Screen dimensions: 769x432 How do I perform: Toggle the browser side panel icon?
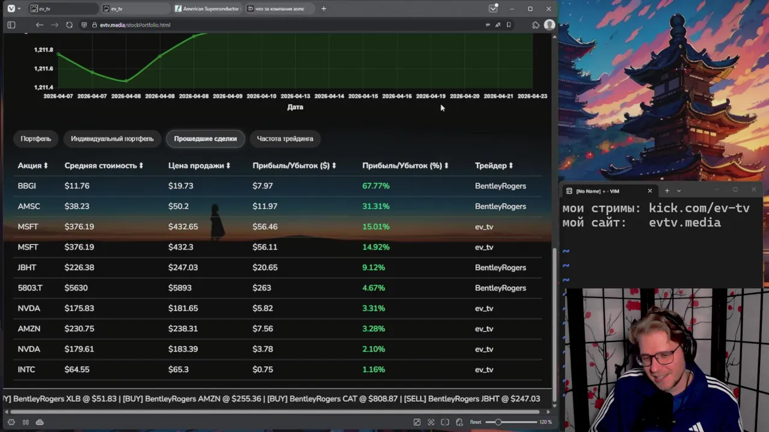[x=11, y=25]
